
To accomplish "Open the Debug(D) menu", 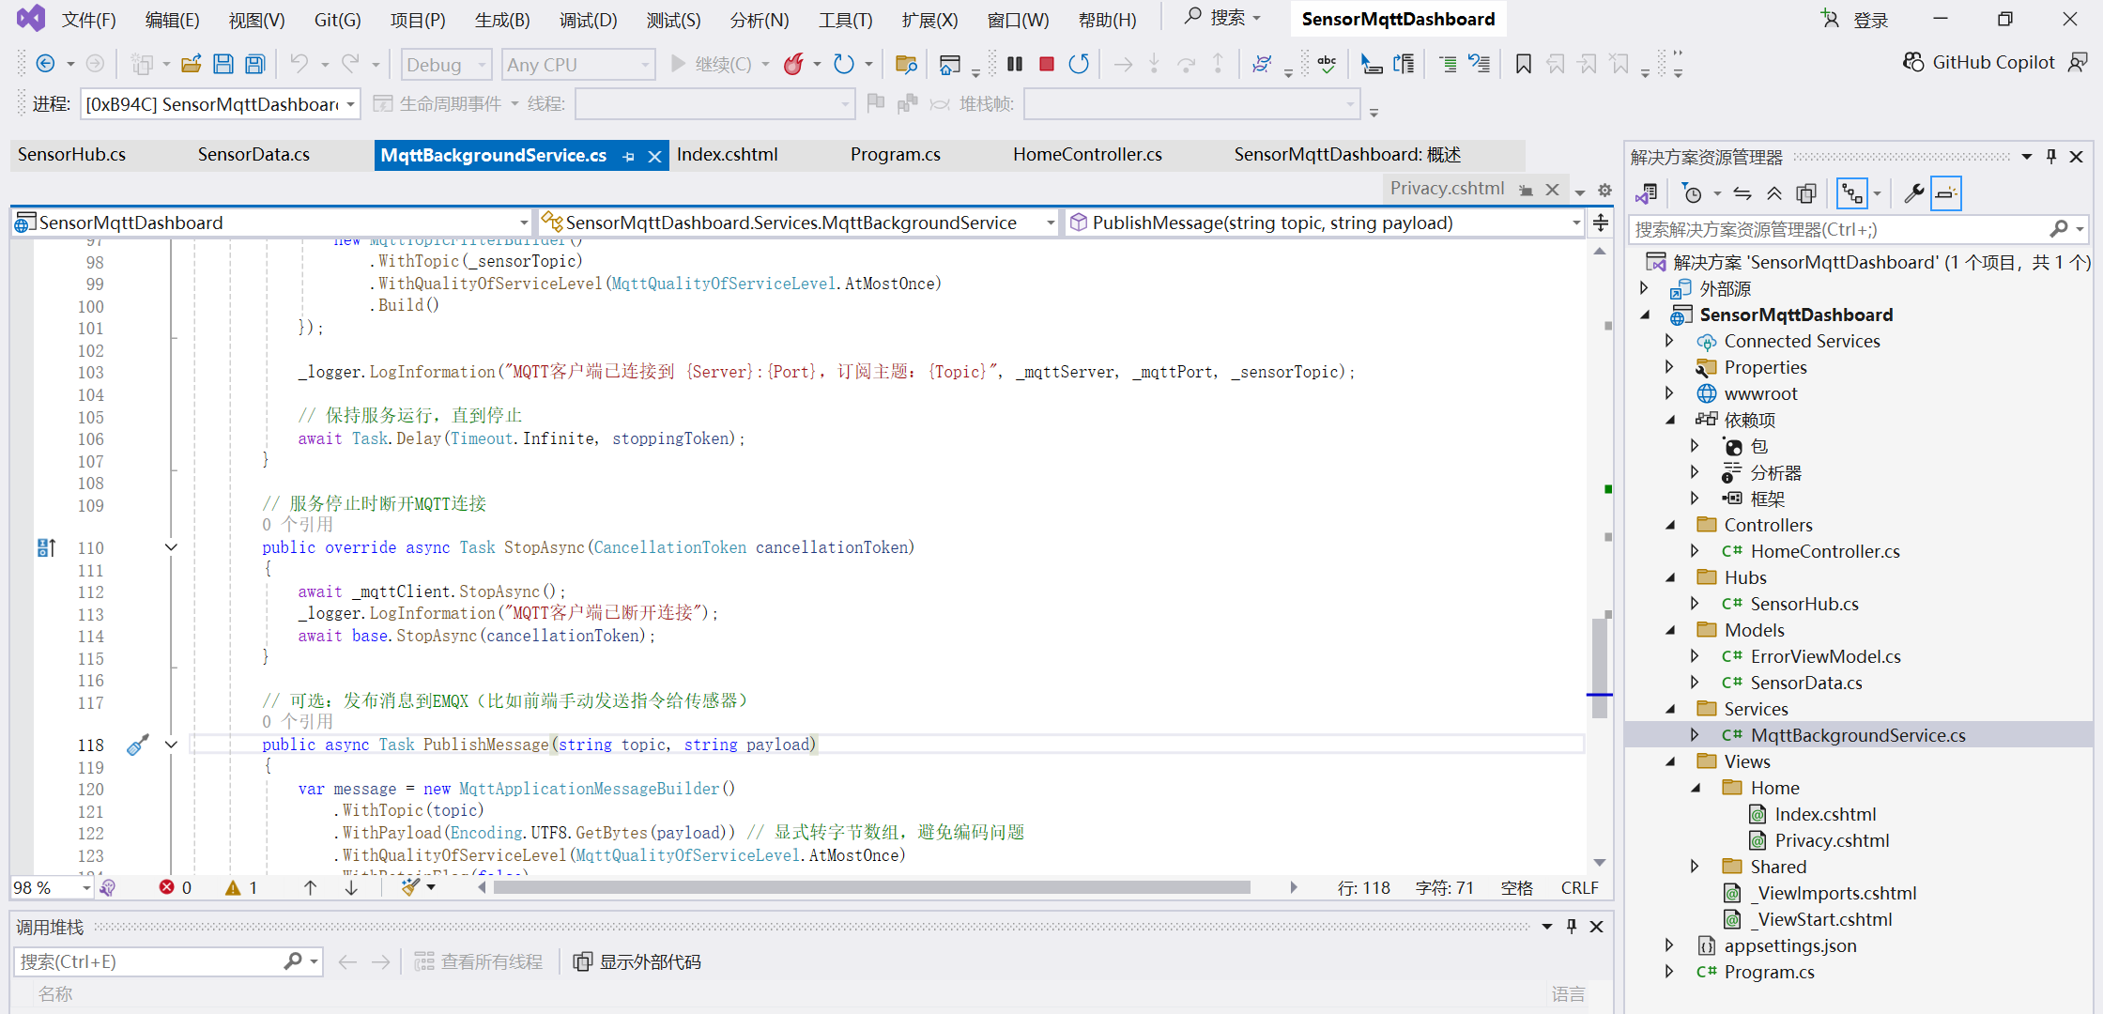I will click(588, 20).
